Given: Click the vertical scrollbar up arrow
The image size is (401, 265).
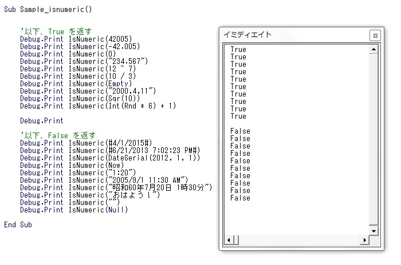Looking at the screenshot, I should pos(374,49).
